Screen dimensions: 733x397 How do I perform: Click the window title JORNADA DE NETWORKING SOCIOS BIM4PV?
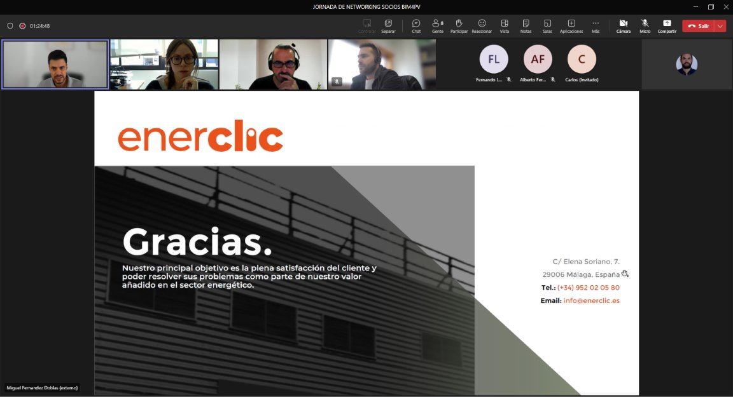point(366,7)
